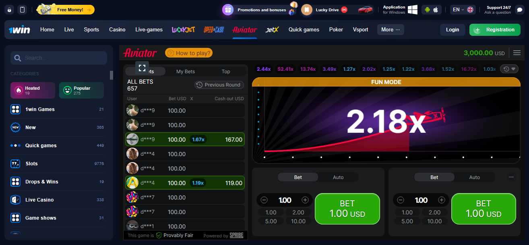Screen dimensions: 529x245
Task: Choose 10.00 quick amount in second bet panel
Action: point(435,221)
